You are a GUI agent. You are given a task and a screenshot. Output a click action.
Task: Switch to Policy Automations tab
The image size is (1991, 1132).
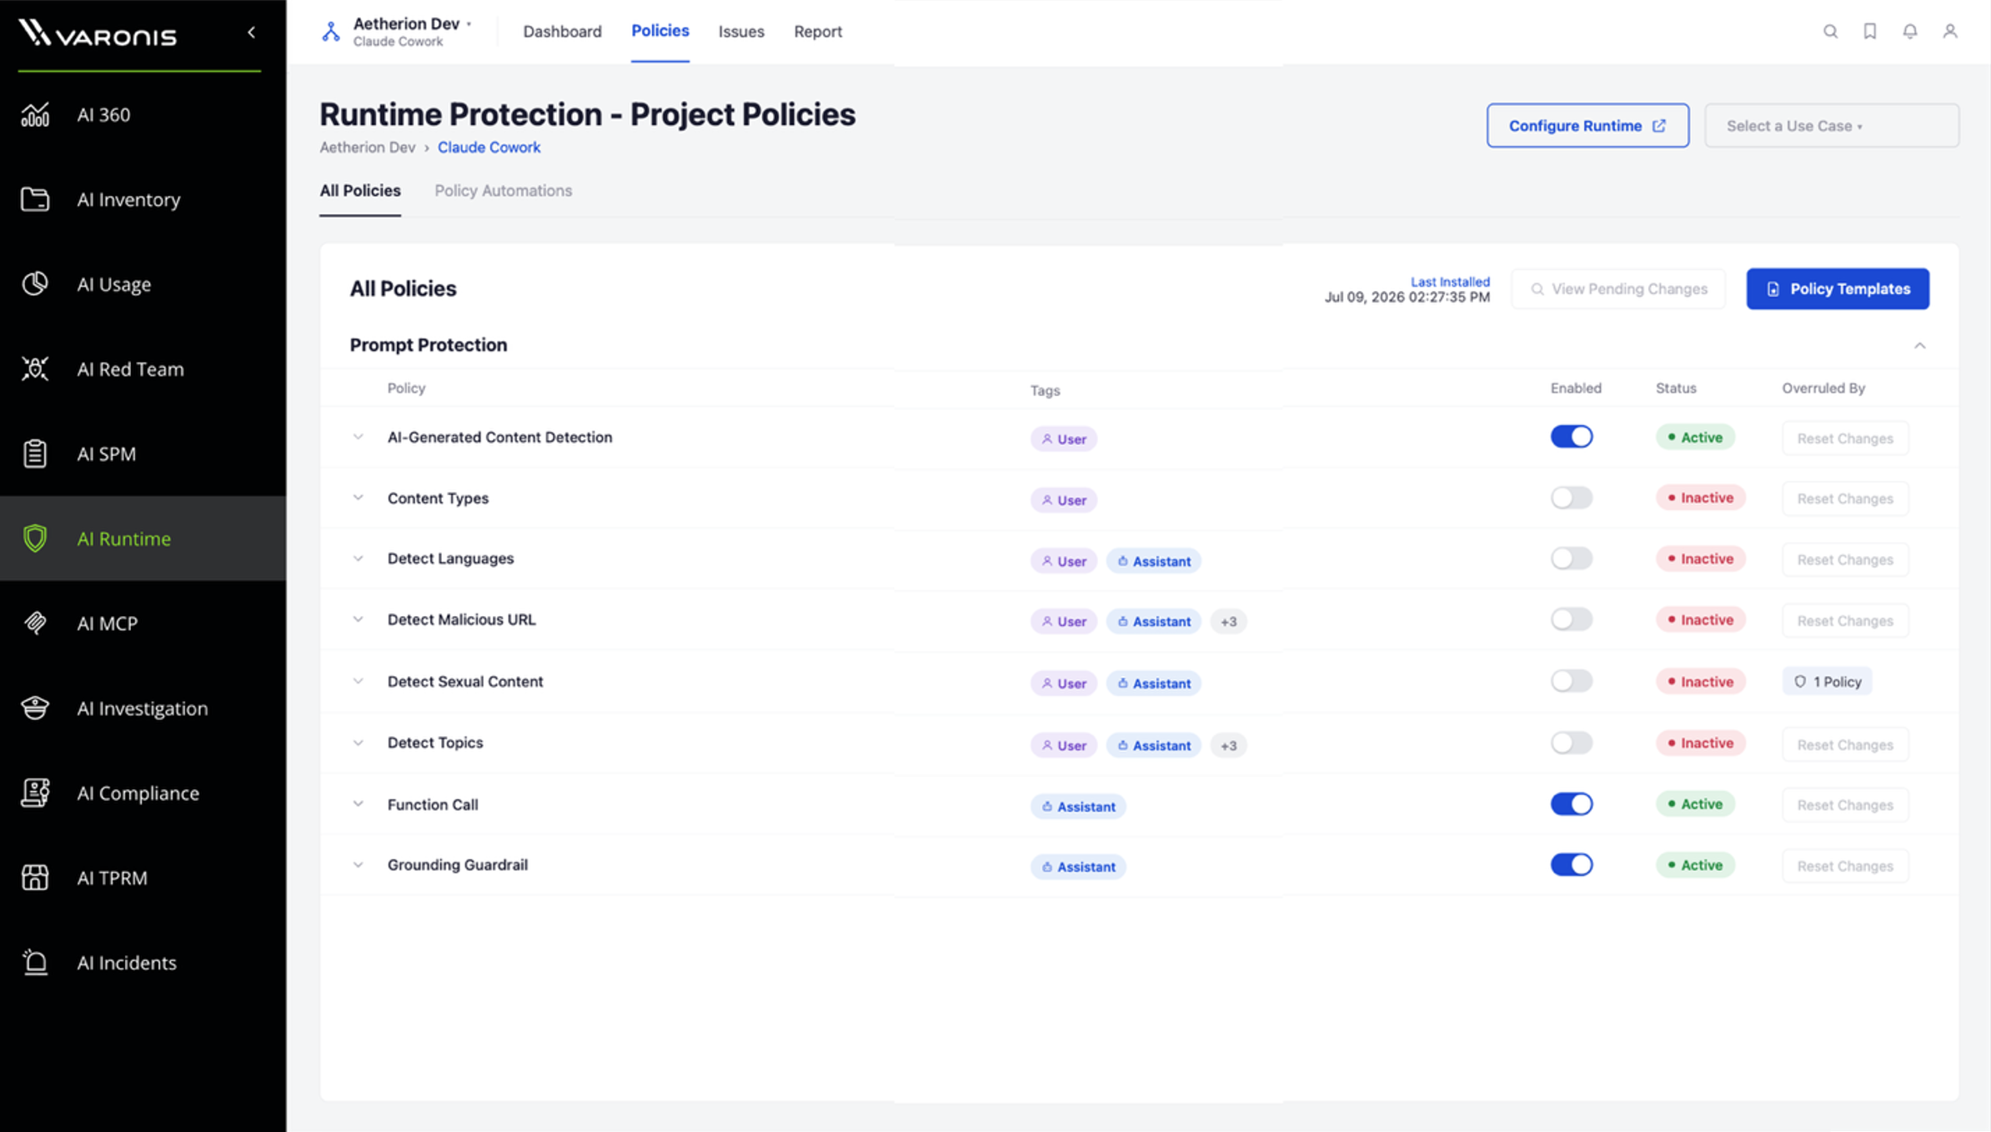coord(503,191)
